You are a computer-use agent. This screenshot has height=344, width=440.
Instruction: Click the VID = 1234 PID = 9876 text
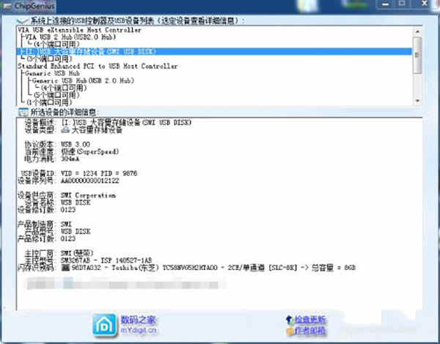tap(99, 173)
